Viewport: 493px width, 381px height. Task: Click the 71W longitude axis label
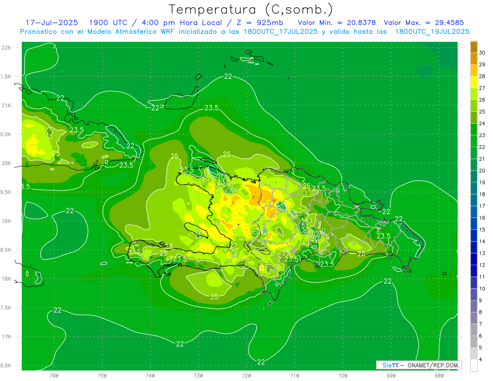click(x=295, y=376)
